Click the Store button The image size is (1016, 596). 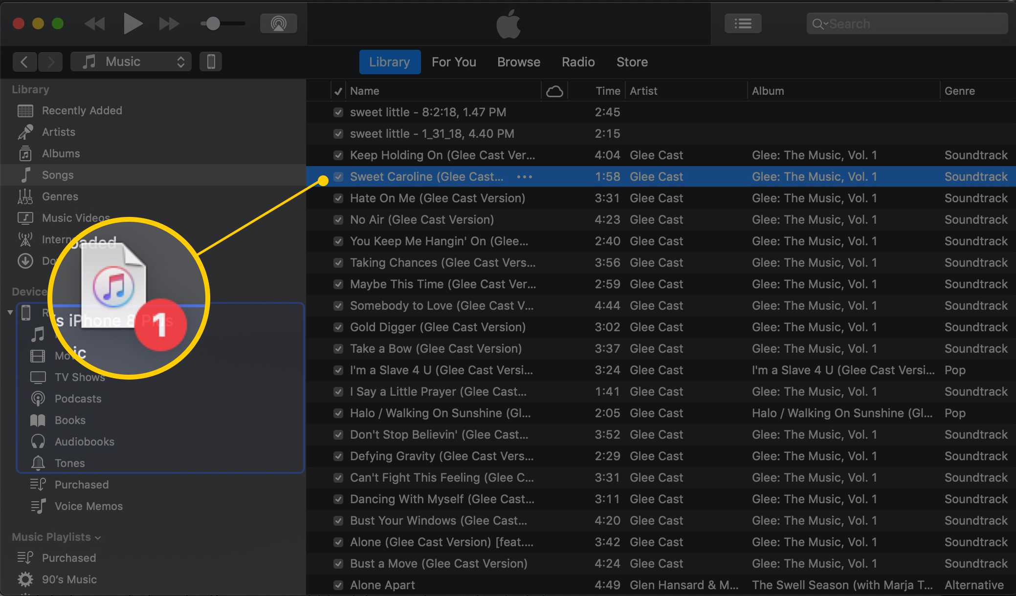coord(631,61)
